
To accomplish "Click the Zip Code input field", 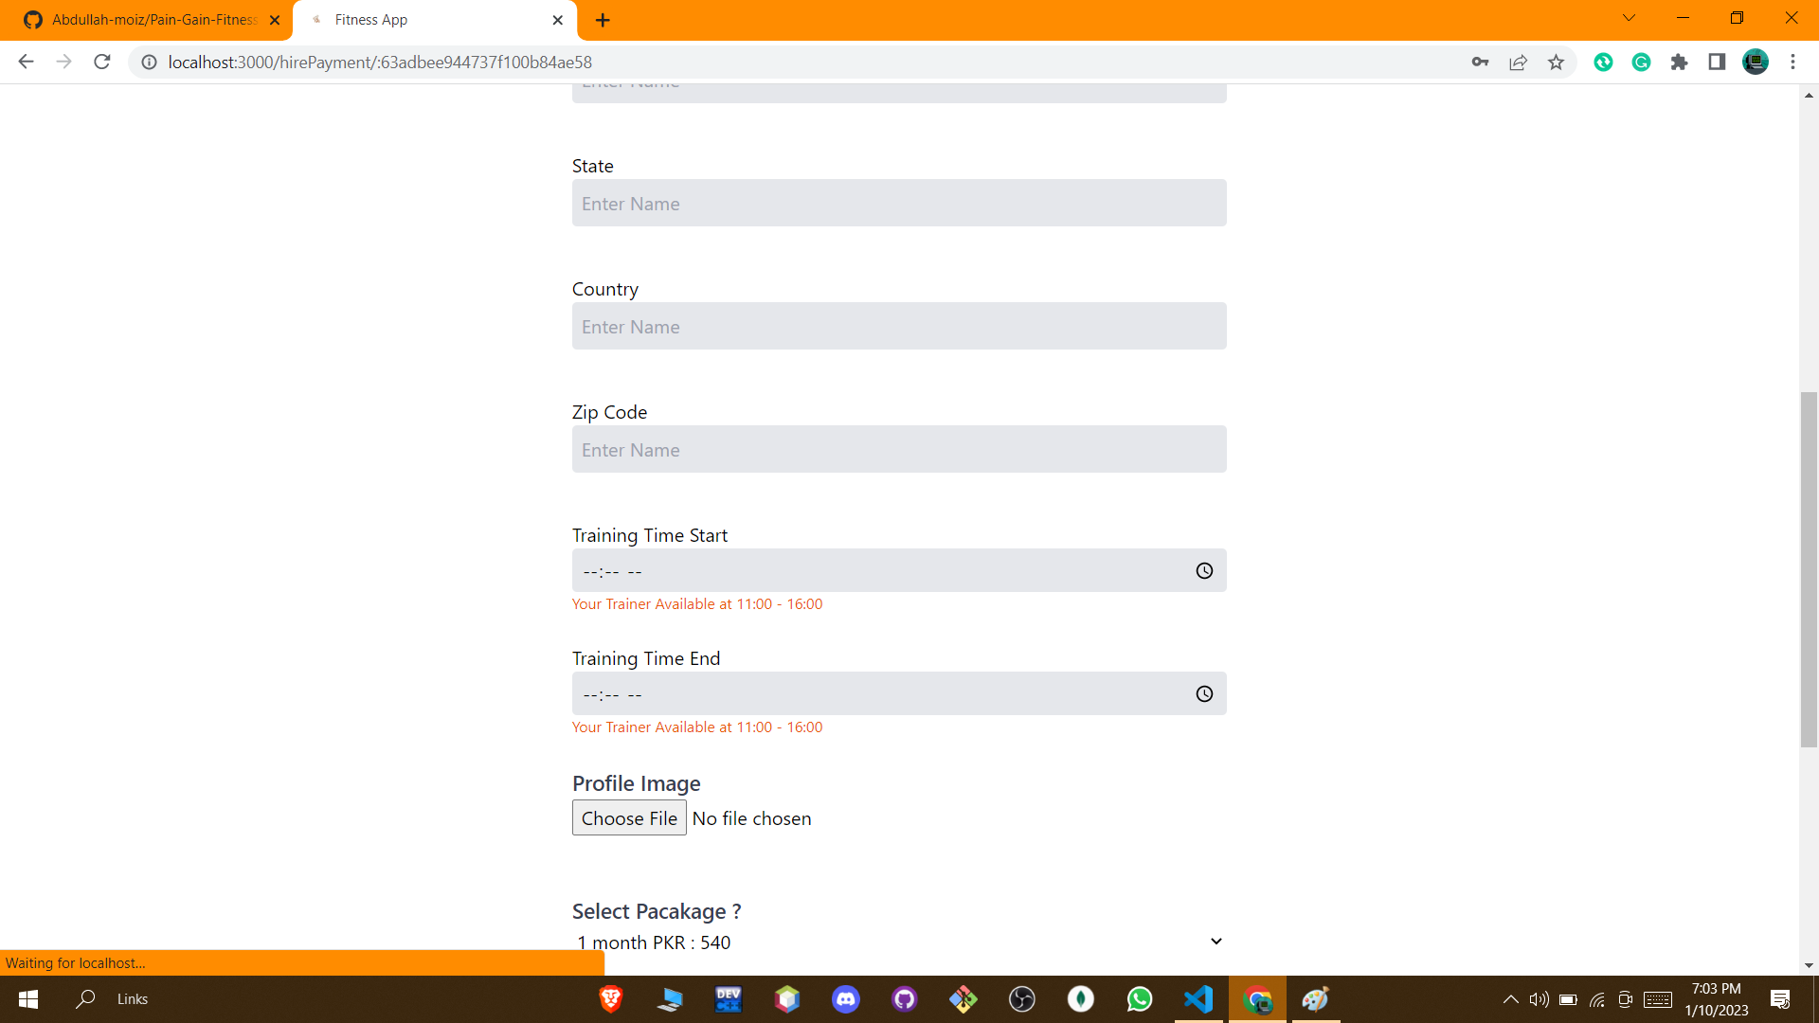I will tap(899, 449).
